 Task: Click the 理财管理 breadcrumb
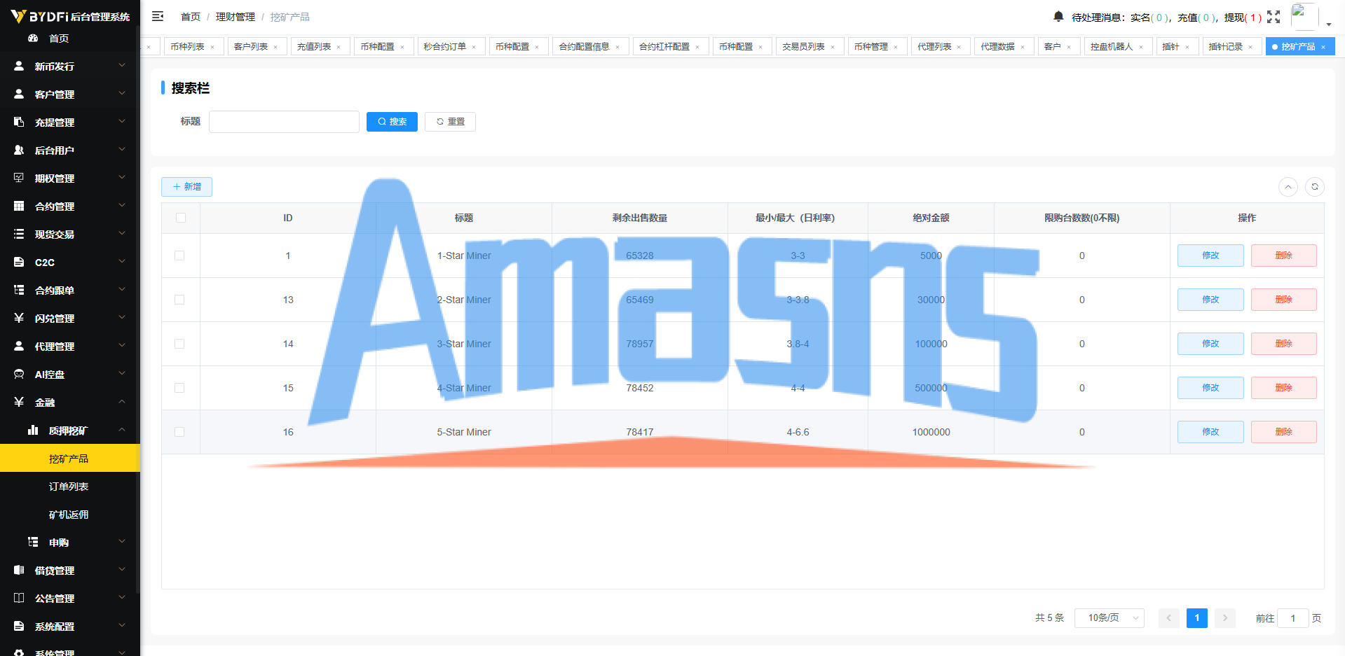(235, 17)
